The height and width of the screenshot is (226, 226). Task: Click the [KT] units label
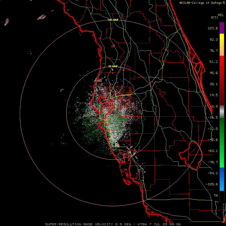214,17
